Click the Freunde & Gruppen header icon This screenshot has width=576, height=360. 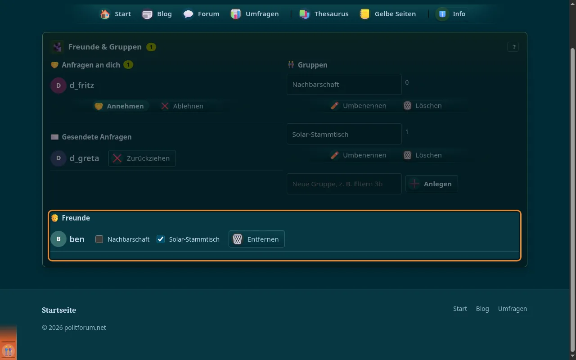pos(57,47)
